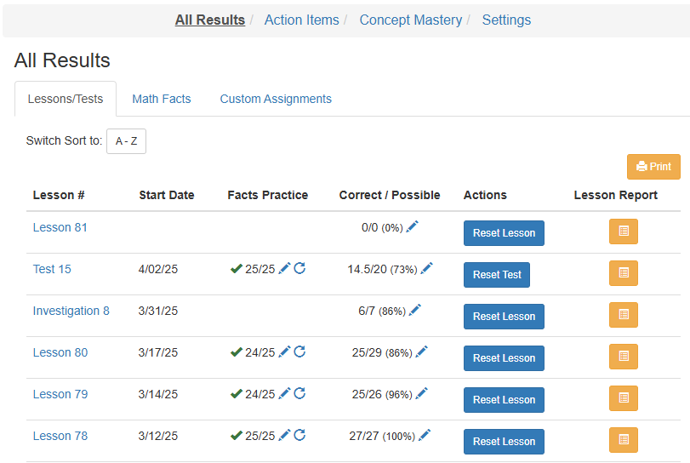
Task: Print the results with Print button
Action: (653, 167)
